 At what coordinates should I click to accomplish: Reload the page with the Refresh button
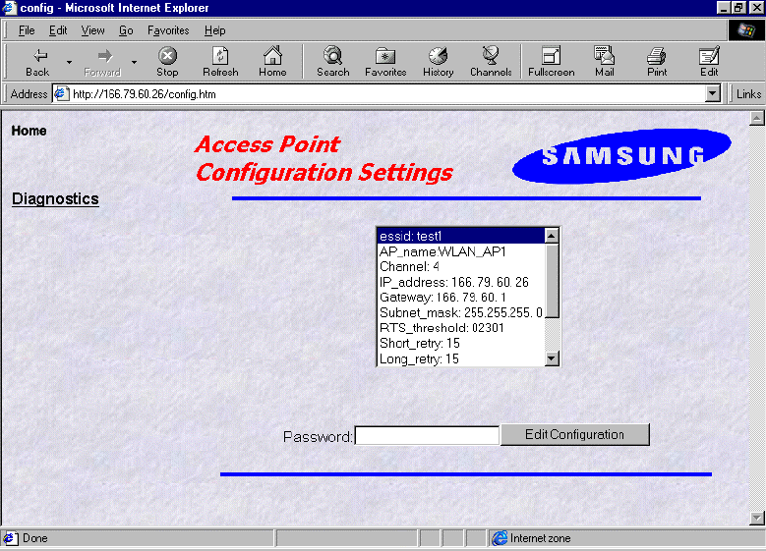220,62
